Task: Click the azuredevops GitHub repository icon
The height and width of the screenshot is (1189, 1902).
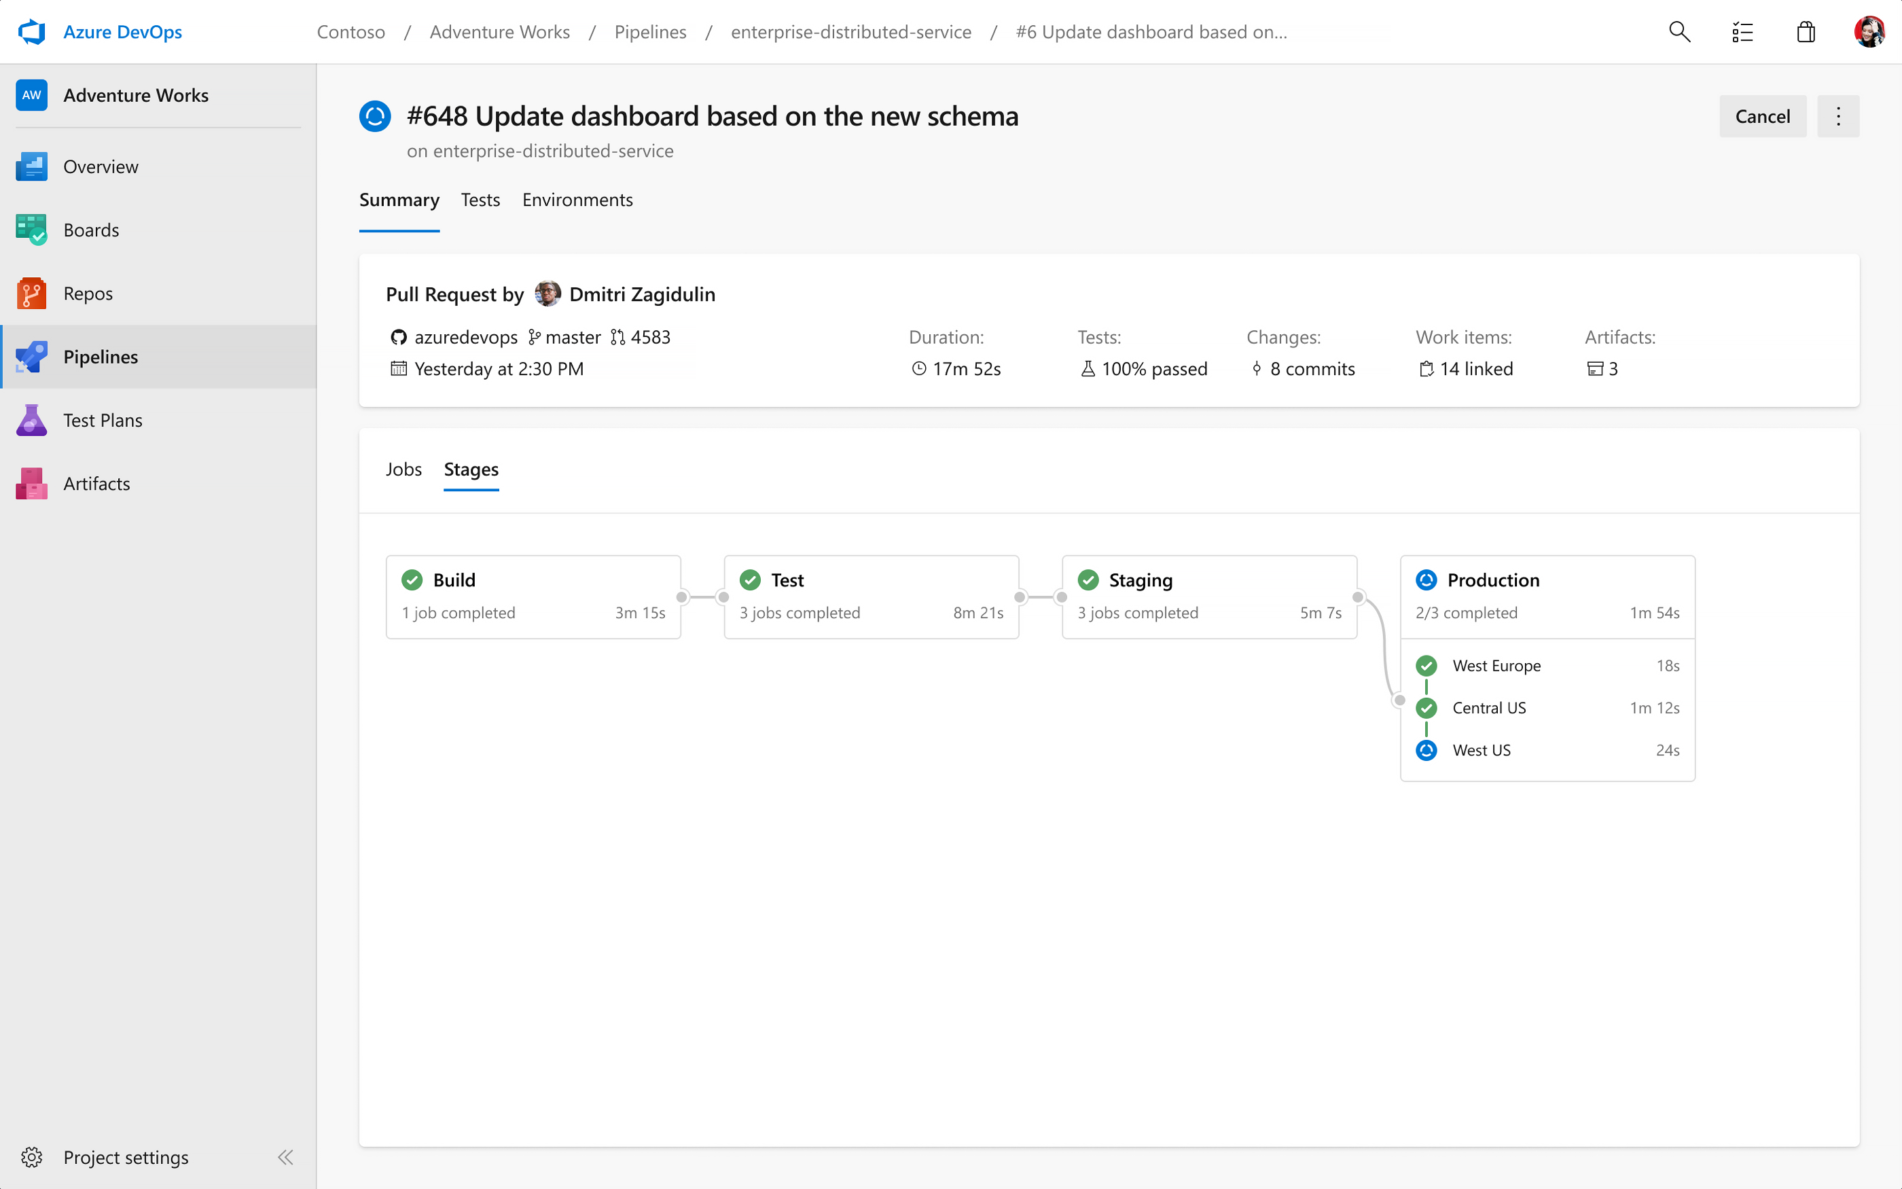Action: click(399, 336)
